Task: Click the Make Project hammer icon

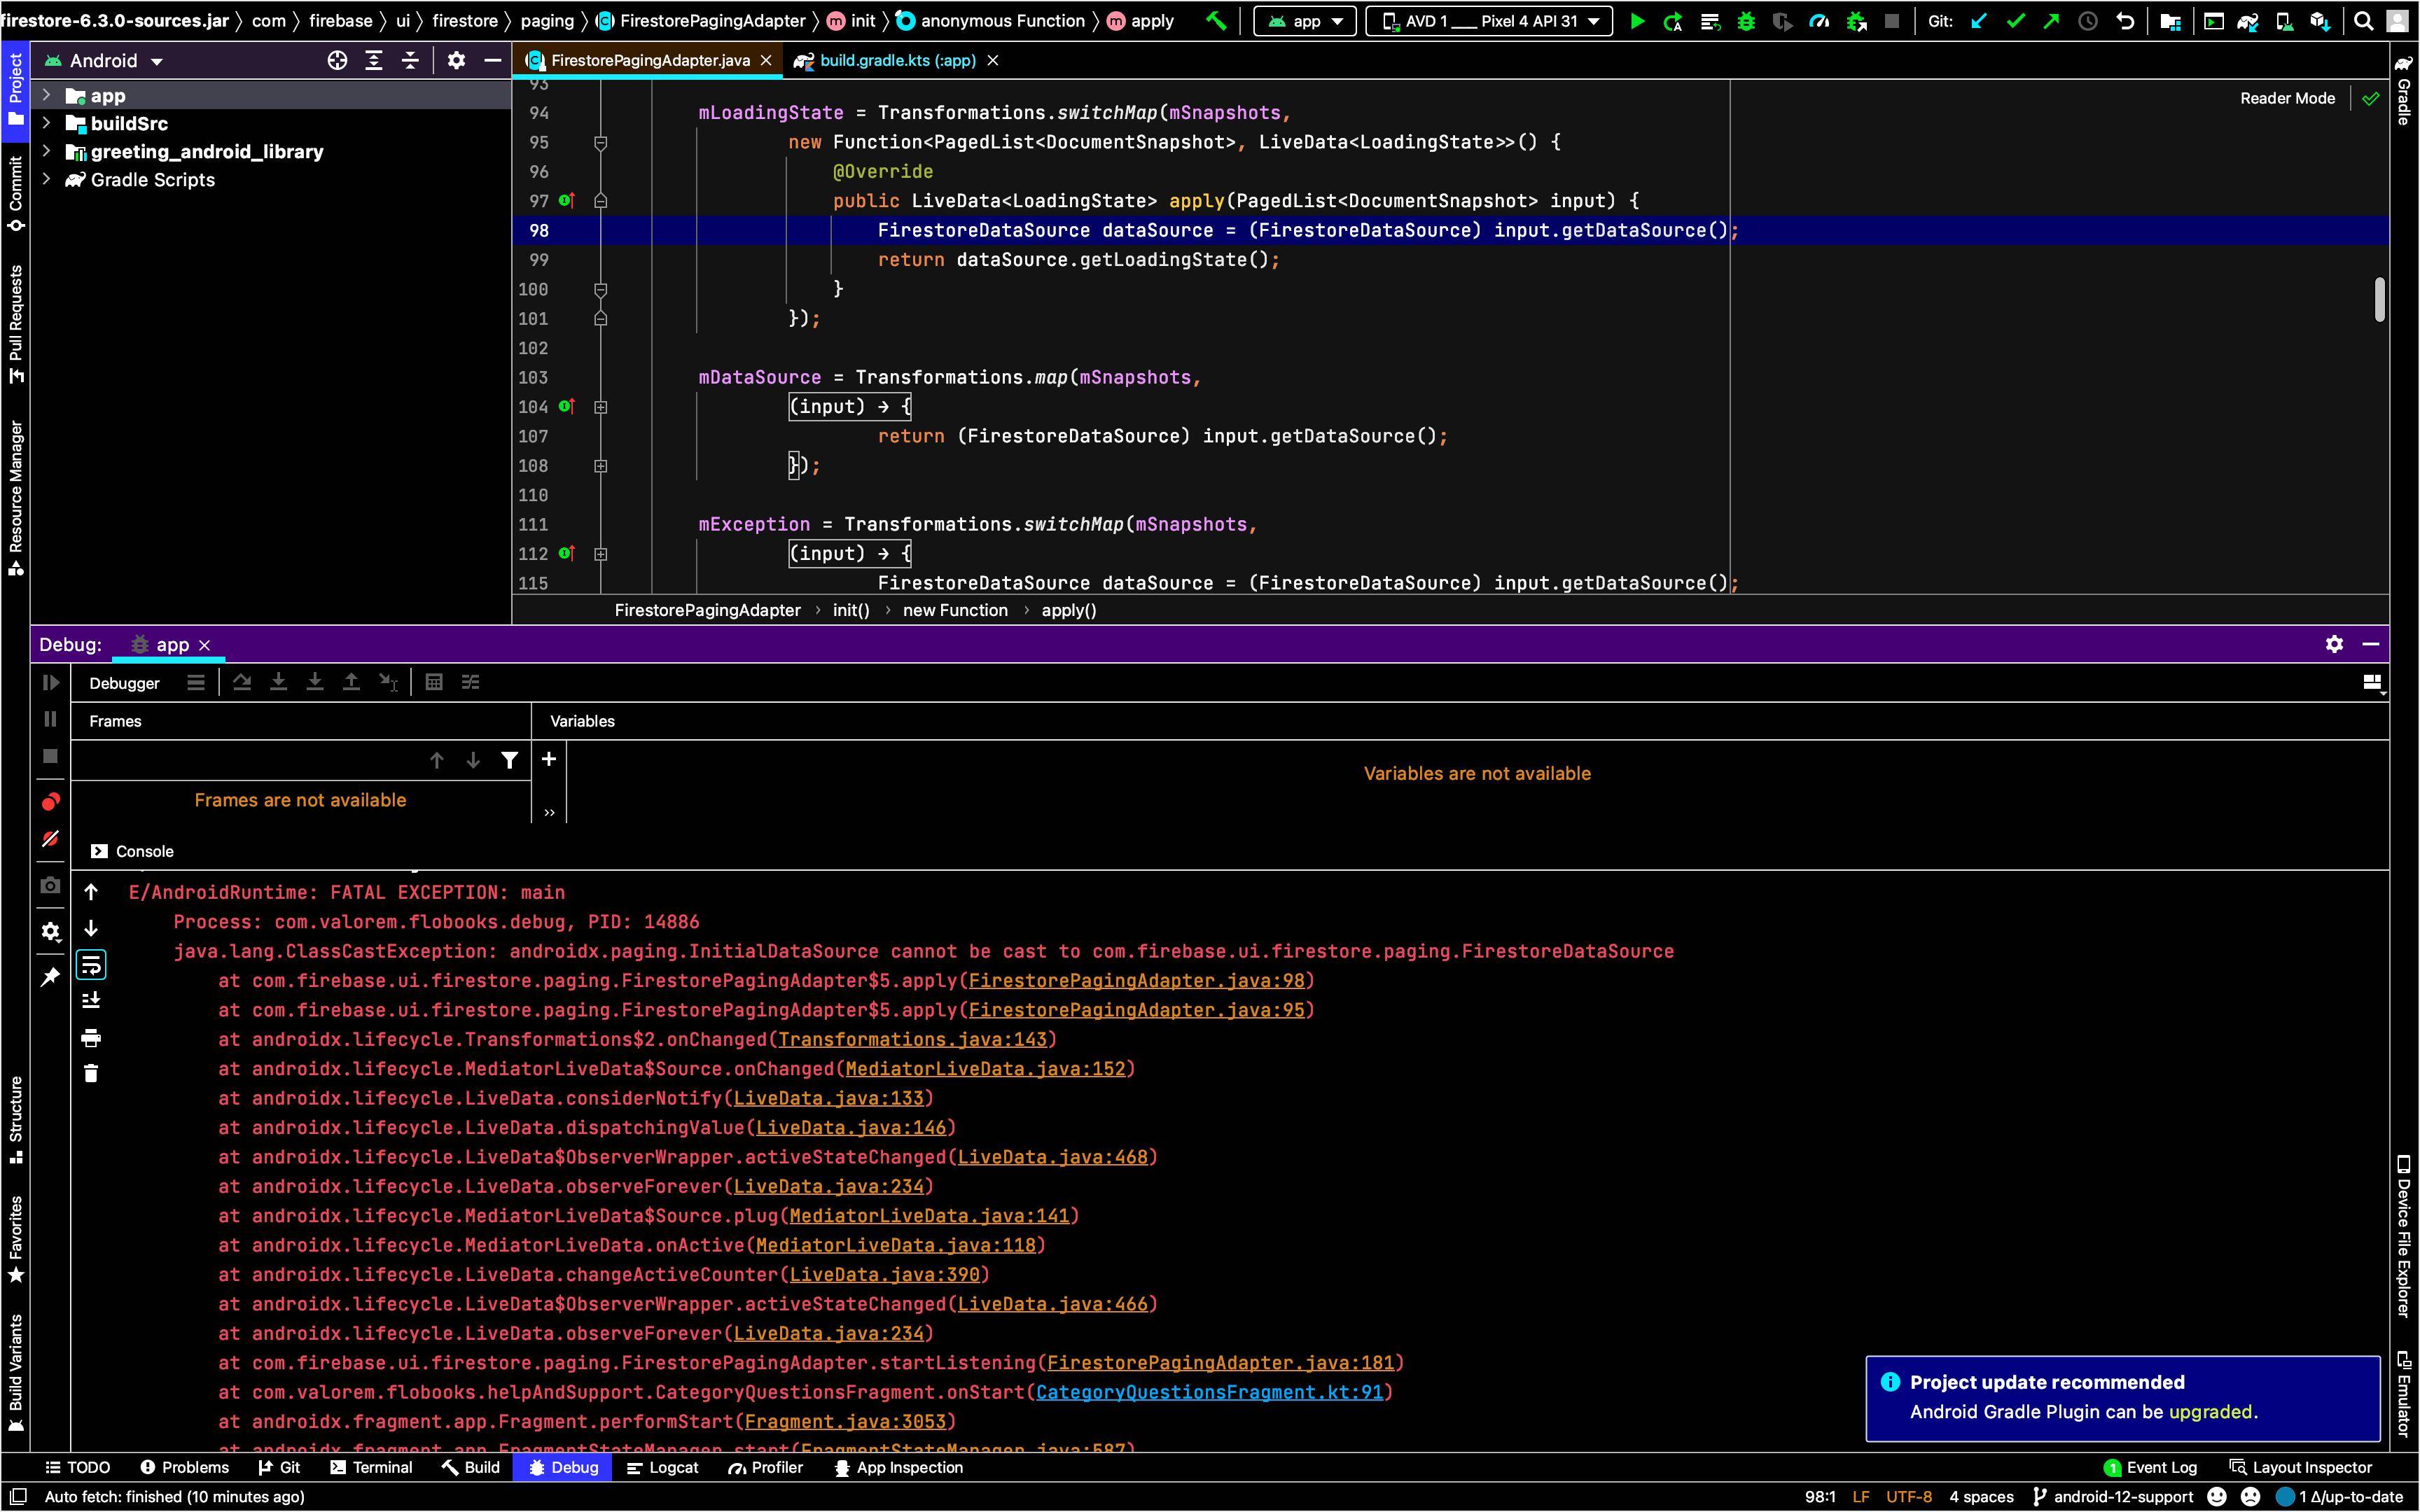Action: 1216,21
